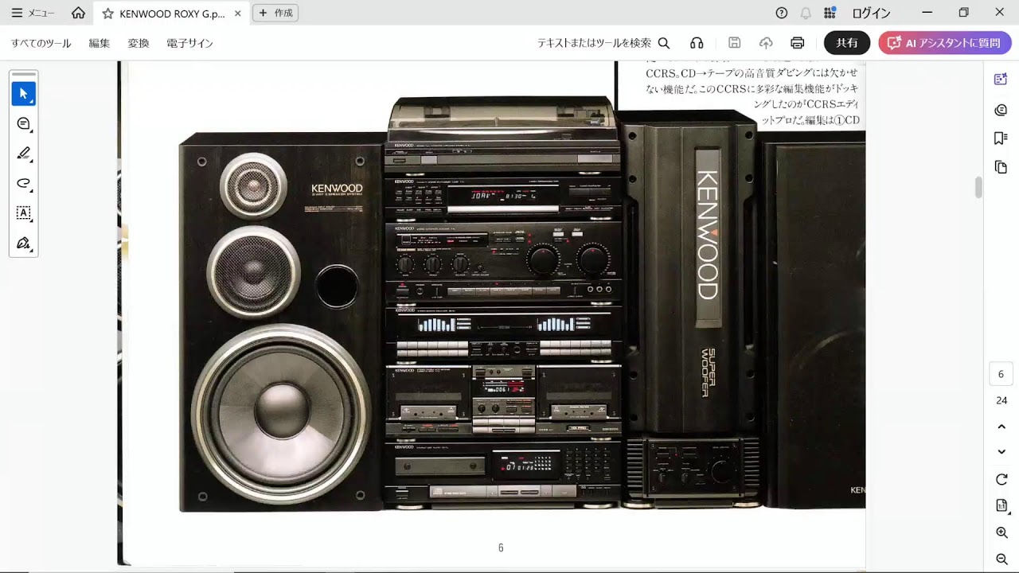Viewport: 1019px width, 573px height.
Task: Go to the Home icon
Action: pos(78,13)
